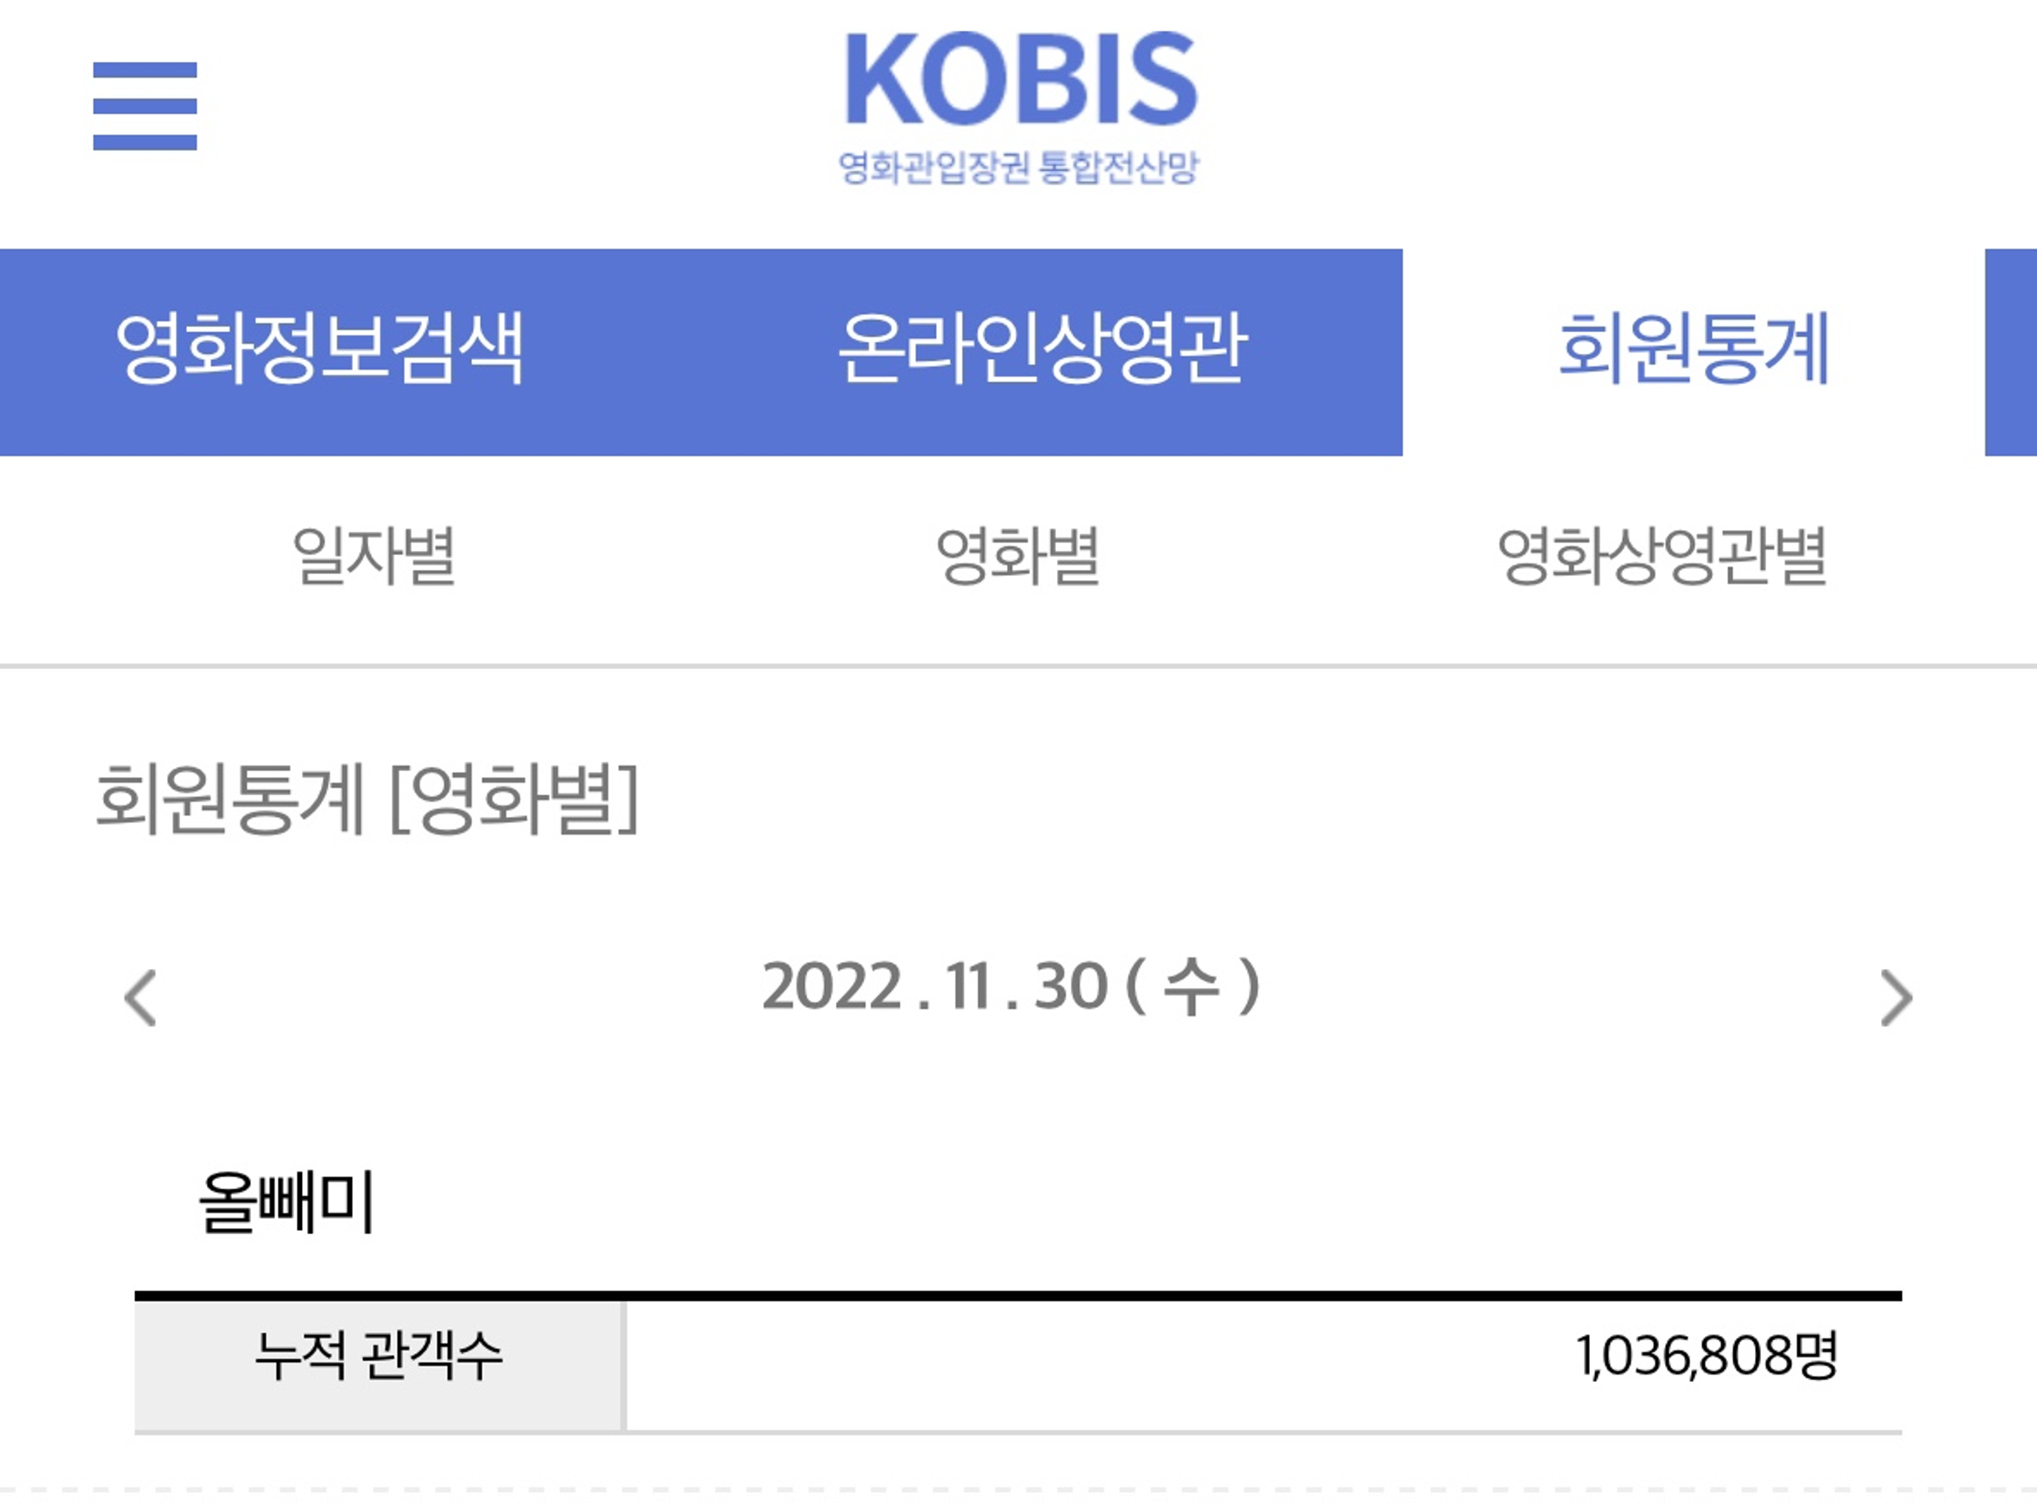Image resolution: width=2037 pixels, height=1508 pixels.
Task: Click the month 11 in the date
Action: 968,988
